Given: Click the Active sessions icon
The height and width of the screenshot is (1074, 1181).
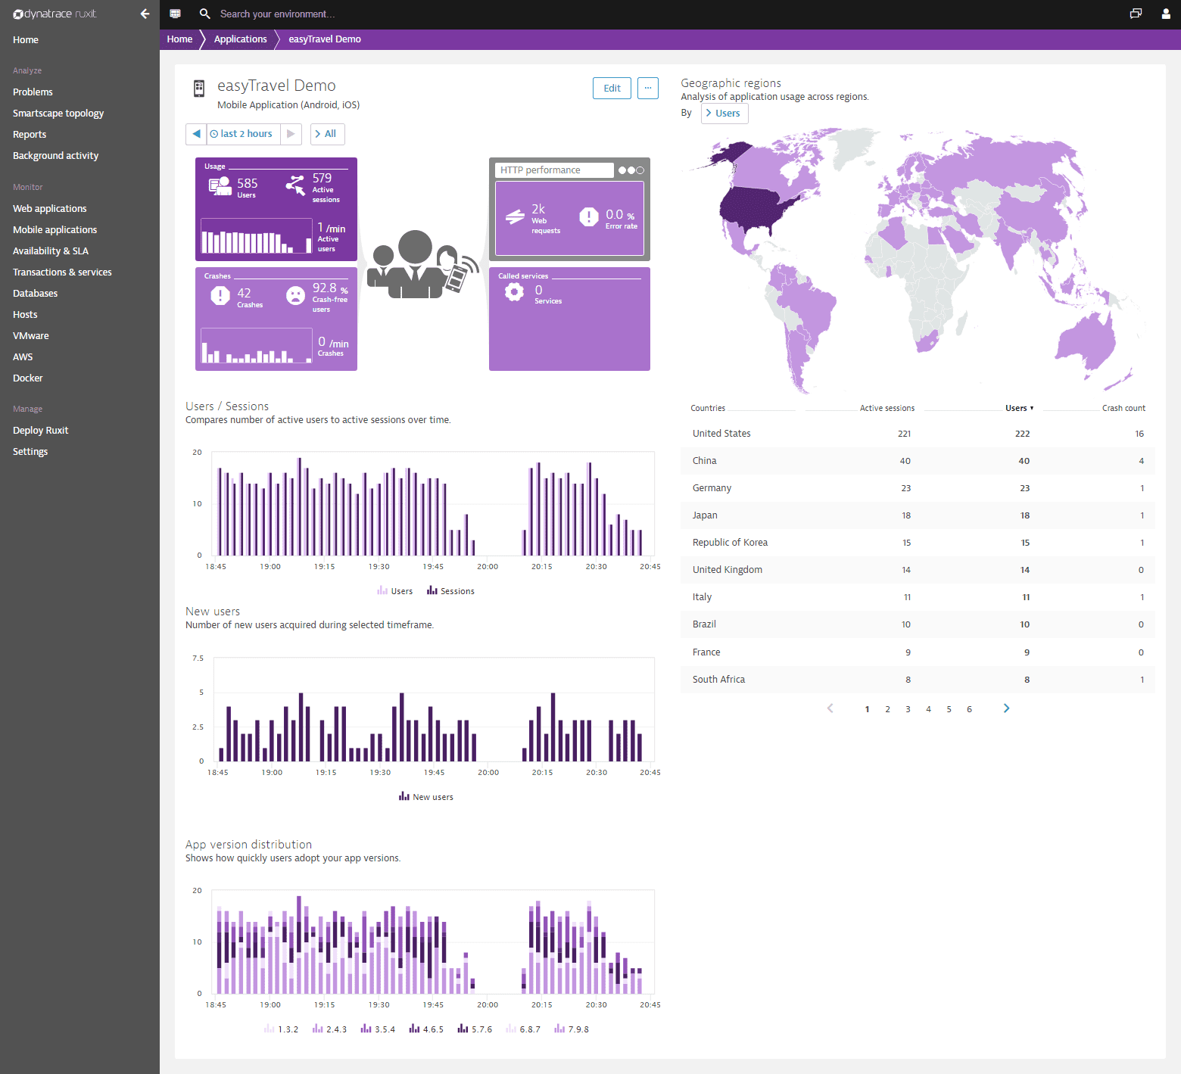Looking at the screenshot, I should (x=296, y=185).
